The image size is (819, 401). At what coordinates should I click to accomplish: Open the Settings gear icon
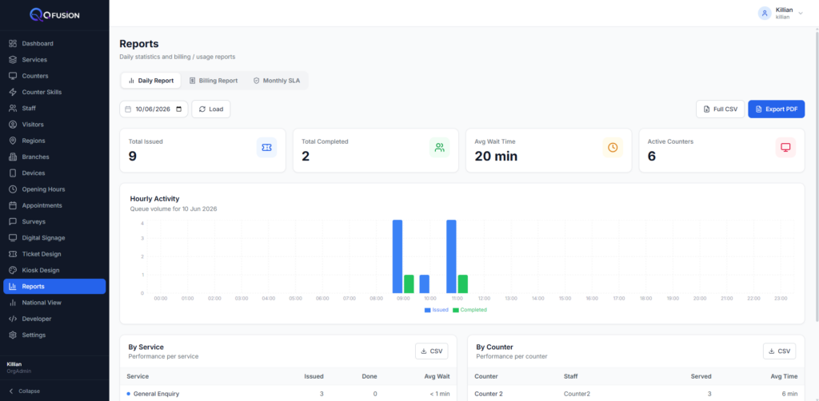tap(13, 335)
